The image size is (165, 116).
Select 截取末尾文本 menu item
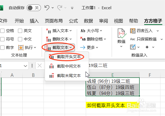[x=67, y=75]
